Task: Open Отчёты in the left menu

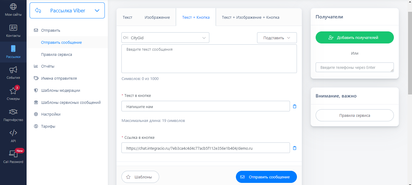Action: point(48,66)
